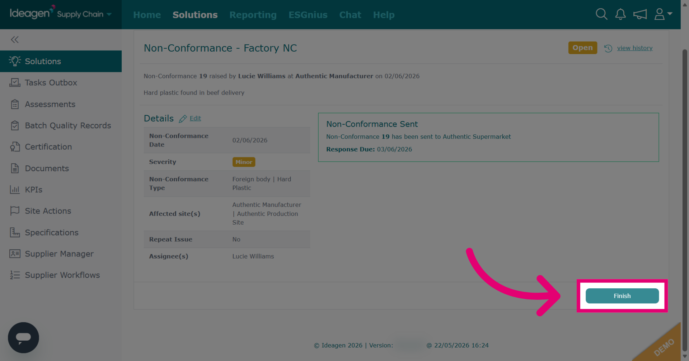Open the ESGnius menu item
689x361 pixels.
point(308,15)
